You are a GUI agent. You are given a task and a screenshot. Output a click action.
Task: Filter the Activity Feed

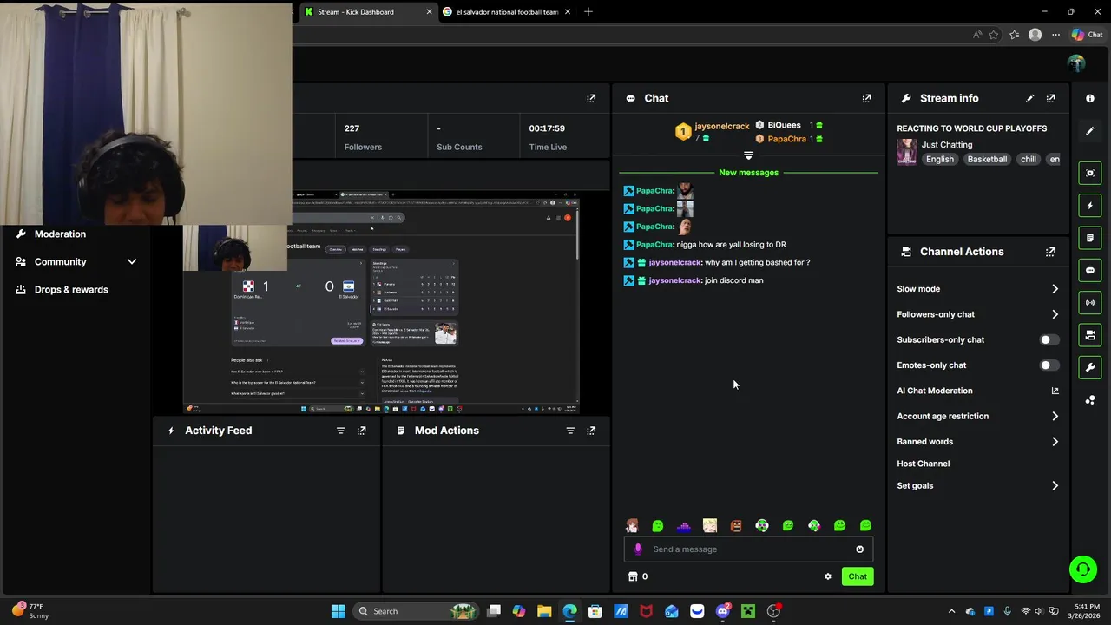[340, 431]
